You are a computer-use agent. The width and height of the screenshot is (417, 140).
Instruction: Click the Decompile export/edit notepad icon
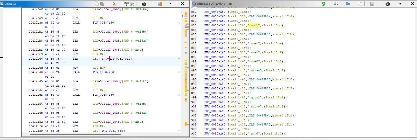click(x=372, y=4)
